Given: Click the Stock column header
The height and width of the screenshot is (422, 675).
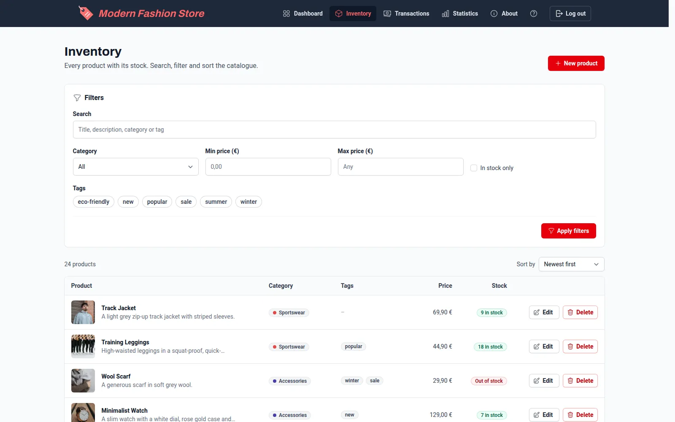Looking at the screenshot, I should coord(499,286).
